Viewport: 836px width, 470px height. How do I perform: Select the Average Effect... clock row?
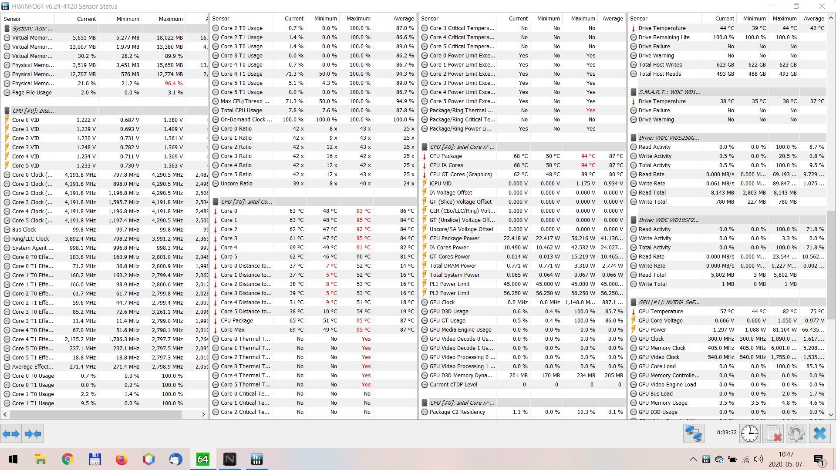coord(104,366)
